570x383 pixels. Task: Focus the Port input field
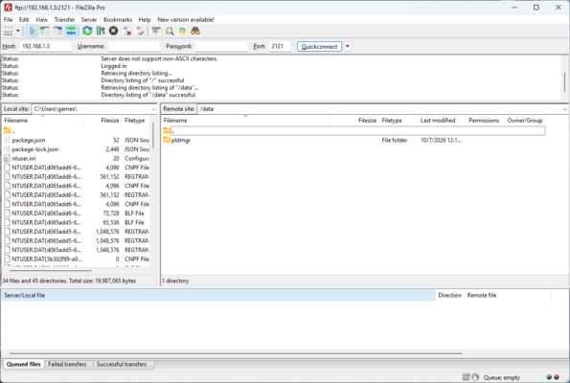click(x=280, y=46)
